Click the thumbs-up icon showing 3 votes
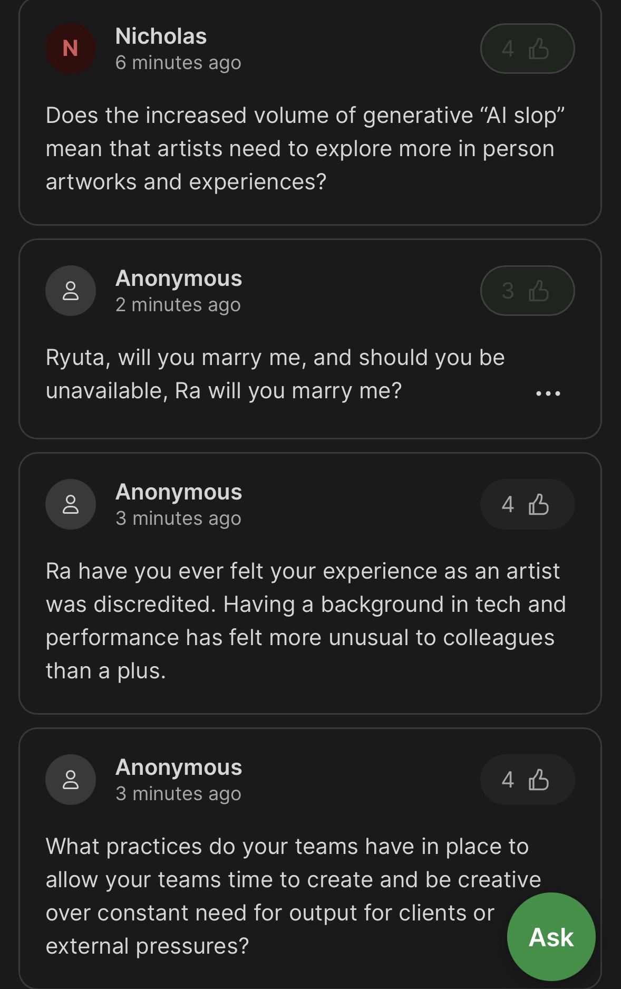Viewport: 621px width, 989px height. (x=538, y=291)
